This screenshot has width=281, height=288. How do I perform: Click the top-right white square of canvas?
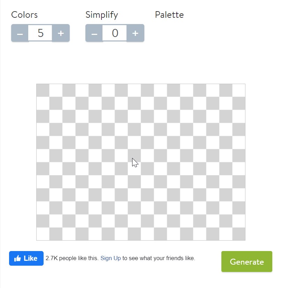click(x=239, y=90)
